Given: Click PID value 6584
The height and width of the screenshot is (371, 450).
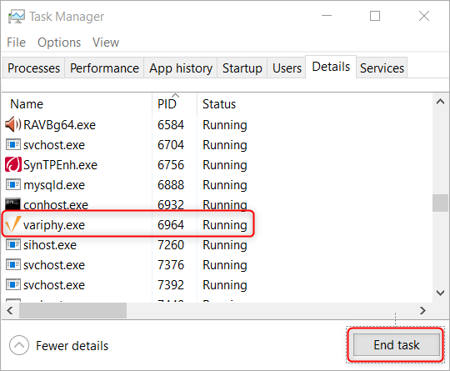Looking at the screenshot, I should coord(171,125).
